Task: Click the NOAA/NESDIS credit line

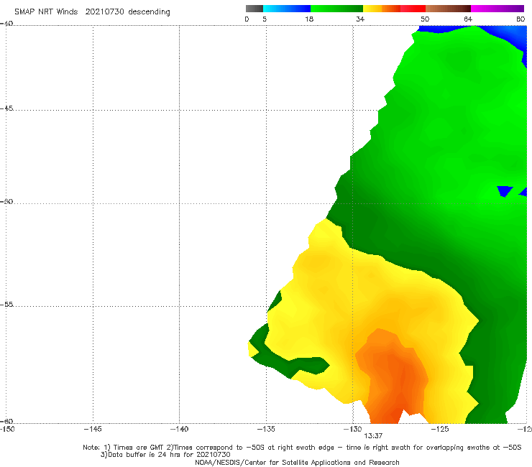Action: coord(297,463)
